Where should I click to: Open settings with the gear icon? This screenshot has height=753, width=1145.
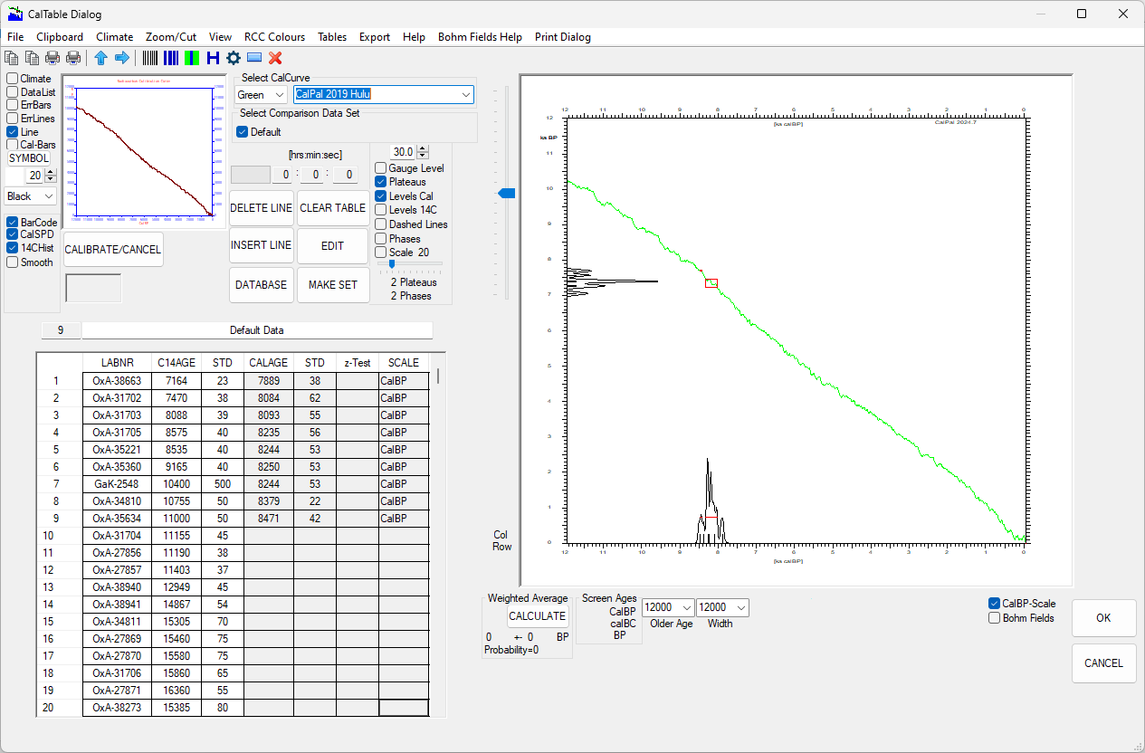[x=234, y=58]
